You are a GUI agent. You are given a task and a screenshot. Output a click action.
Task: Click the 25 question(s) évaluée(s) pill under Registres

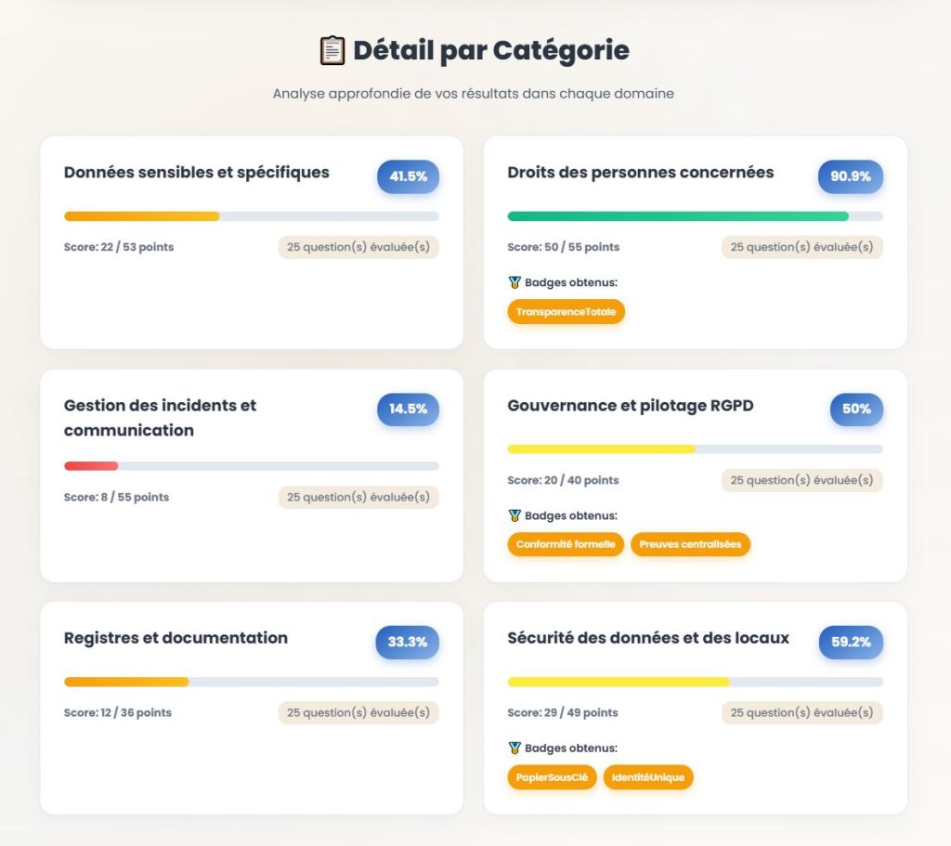(x=358, y=712)
